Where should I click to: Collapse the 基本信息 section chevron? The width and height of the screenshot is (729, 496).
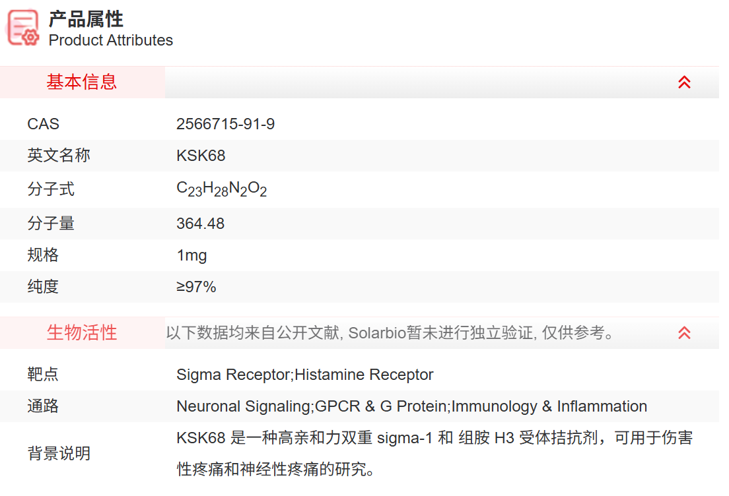(x=684, y=82)
